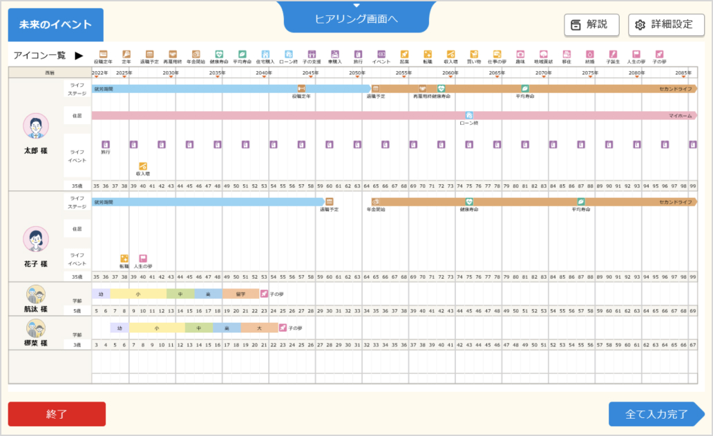Click 太郎's first 旅行 event icon

tap(106, 144)
